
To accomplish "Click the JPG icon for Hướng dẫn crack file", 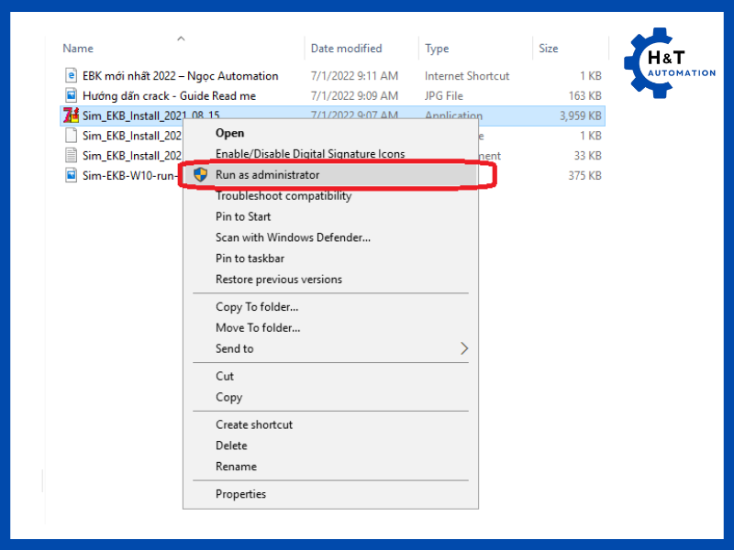I will (72, 95).
